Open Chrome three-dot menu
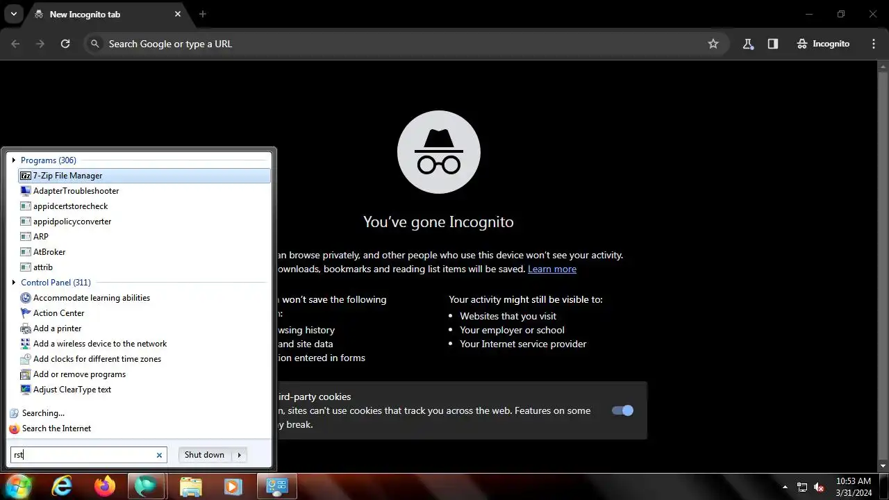Screen dimensions: 889x500 point(874,44)
